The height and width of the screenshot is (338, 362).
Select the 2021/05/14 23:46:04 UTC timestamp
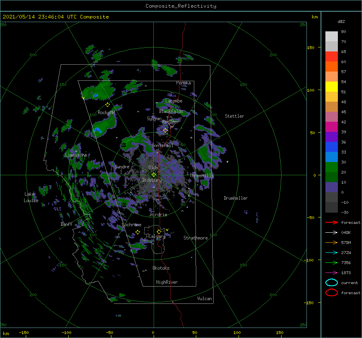56,17
